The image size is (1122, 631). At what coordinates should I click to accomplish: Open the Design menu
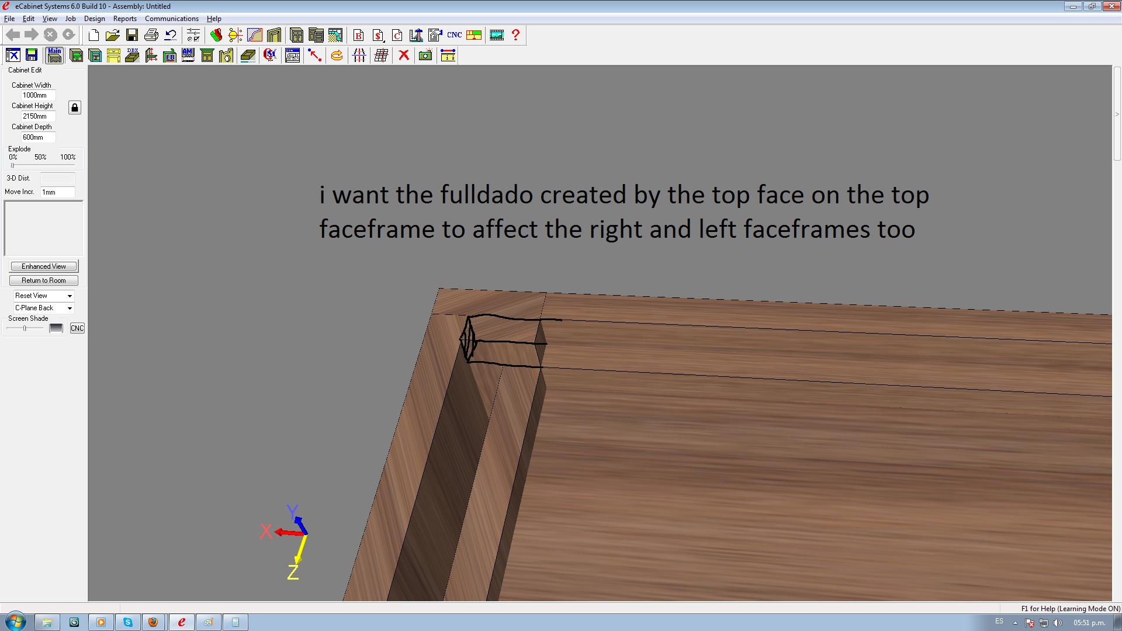[x=94, y=19]
